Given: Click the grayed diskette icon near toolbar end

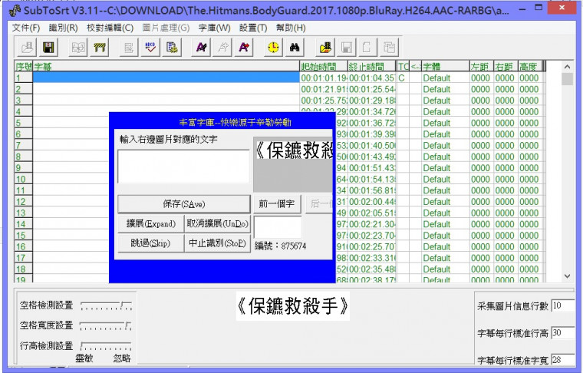Looking at the screenshot, I should (347, 48).
